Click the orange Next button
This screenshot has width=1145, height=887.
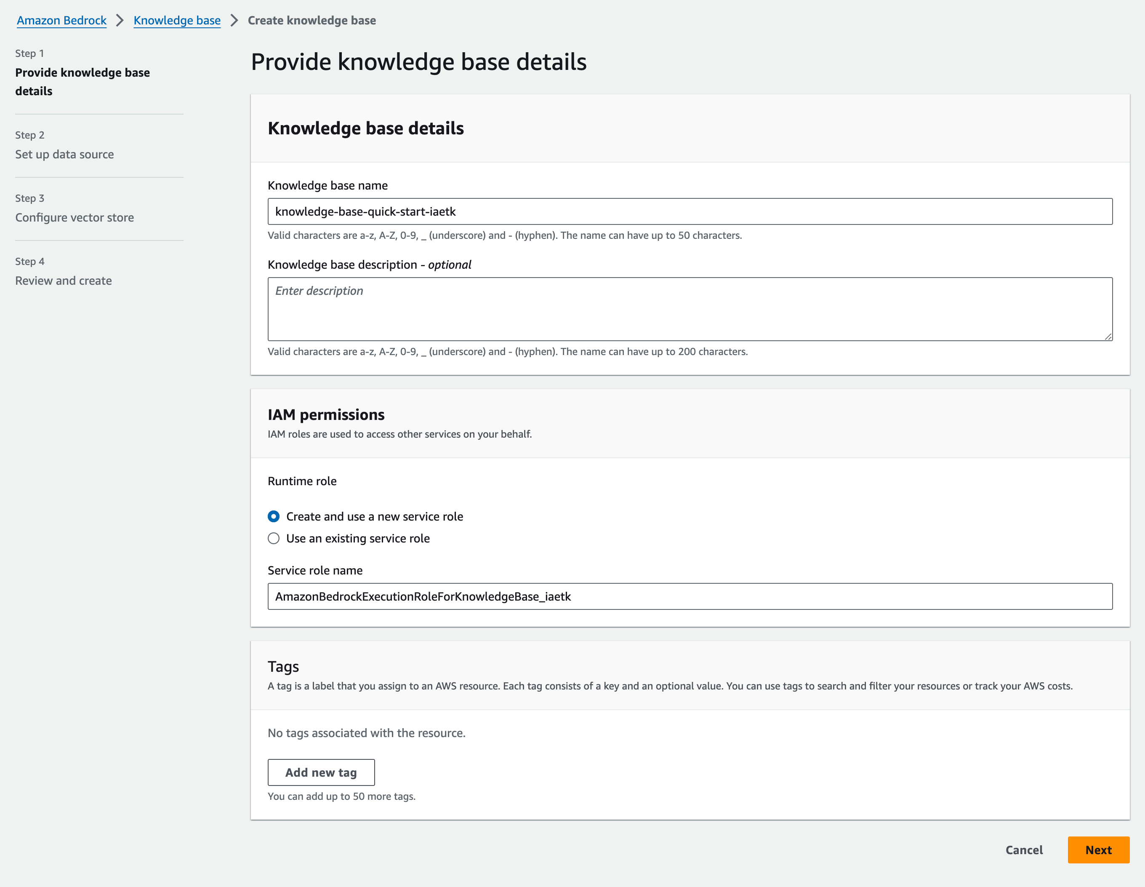(1098, 850)
